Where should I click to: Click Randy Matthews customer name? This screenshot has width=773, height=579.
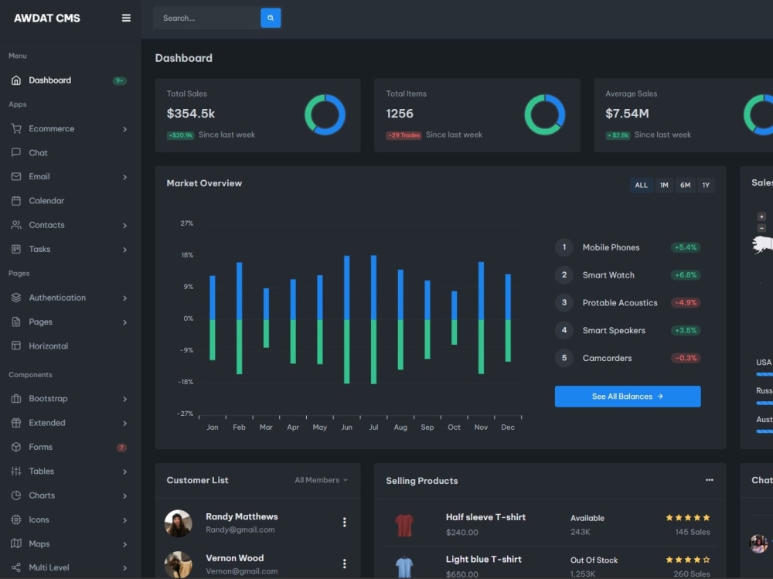click(241, 516)
